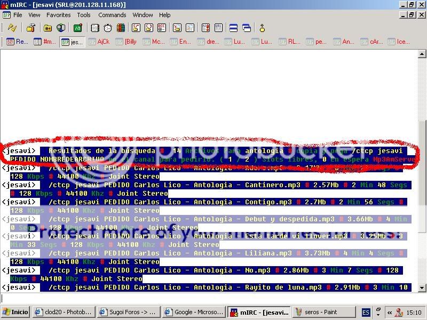Switch to the Ice... query tab
Viewport: 427px width, 320px height.
coord(399,42)
